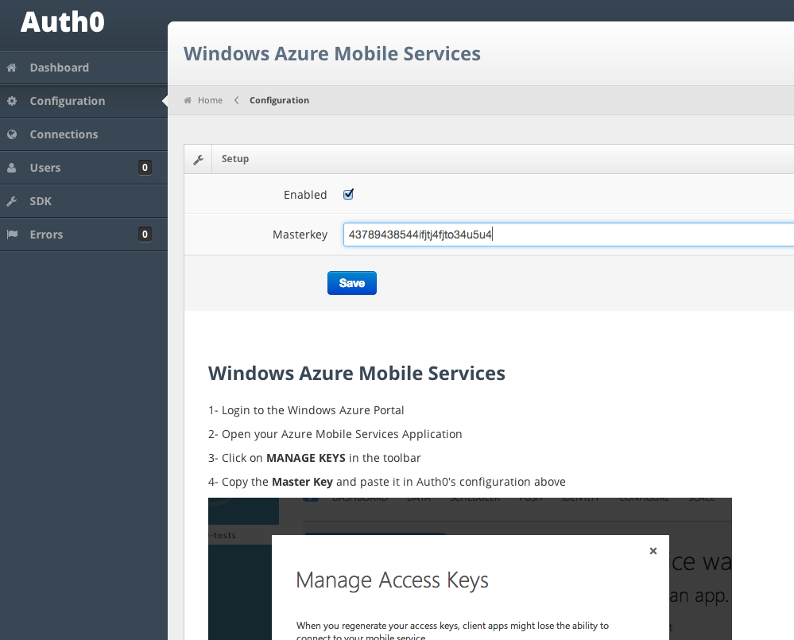Viewport: 794px width, 640px height.
Task: Click the Users count badge
Action: click(x=145, y=168)
